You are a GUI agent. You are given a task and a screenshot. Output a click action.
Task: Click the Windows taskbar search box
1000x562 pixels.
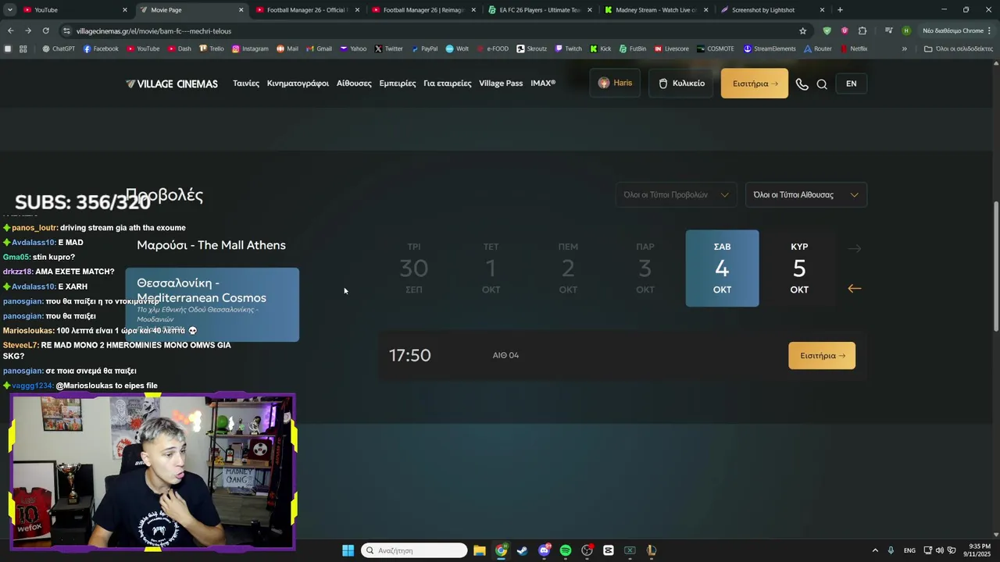coord(414,550)
